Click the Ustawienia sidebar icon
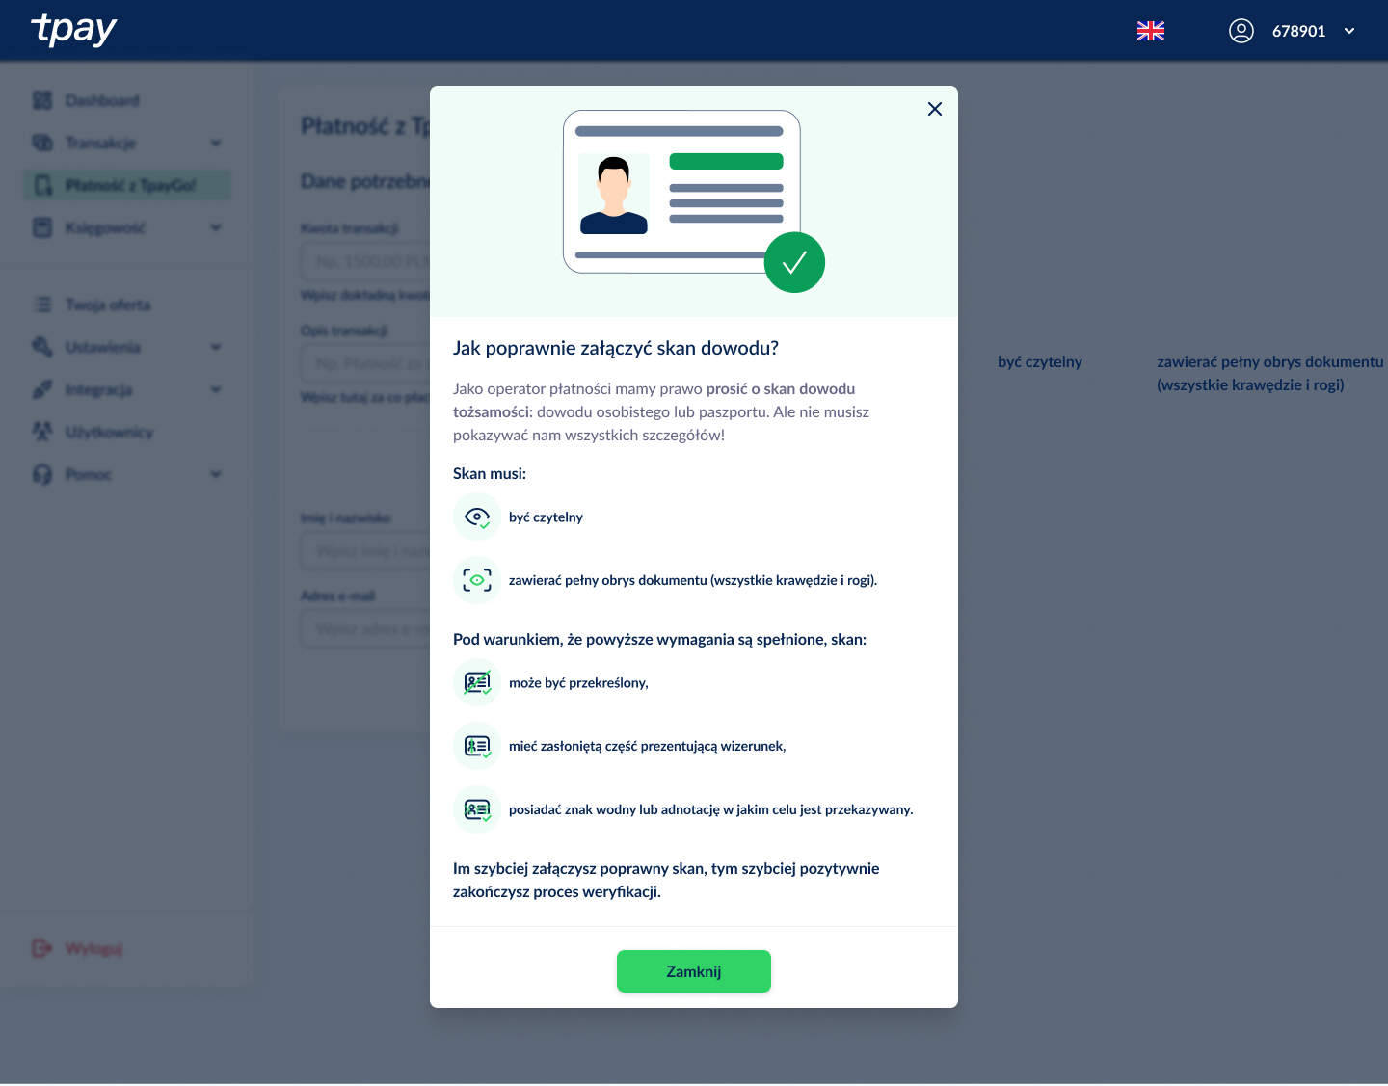The height and width of the screenshot is (1086, 1388). [x=42, y=347]
